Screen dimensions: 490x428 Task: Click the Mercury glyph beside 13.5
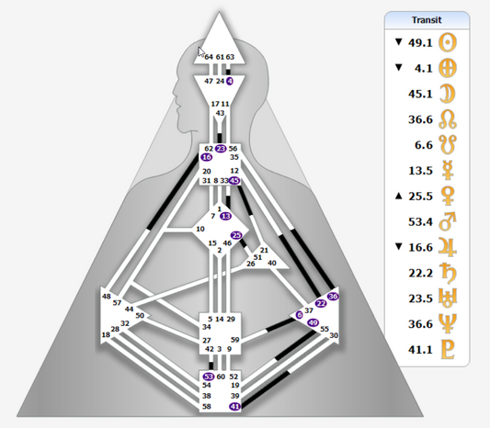pos(448,171)
